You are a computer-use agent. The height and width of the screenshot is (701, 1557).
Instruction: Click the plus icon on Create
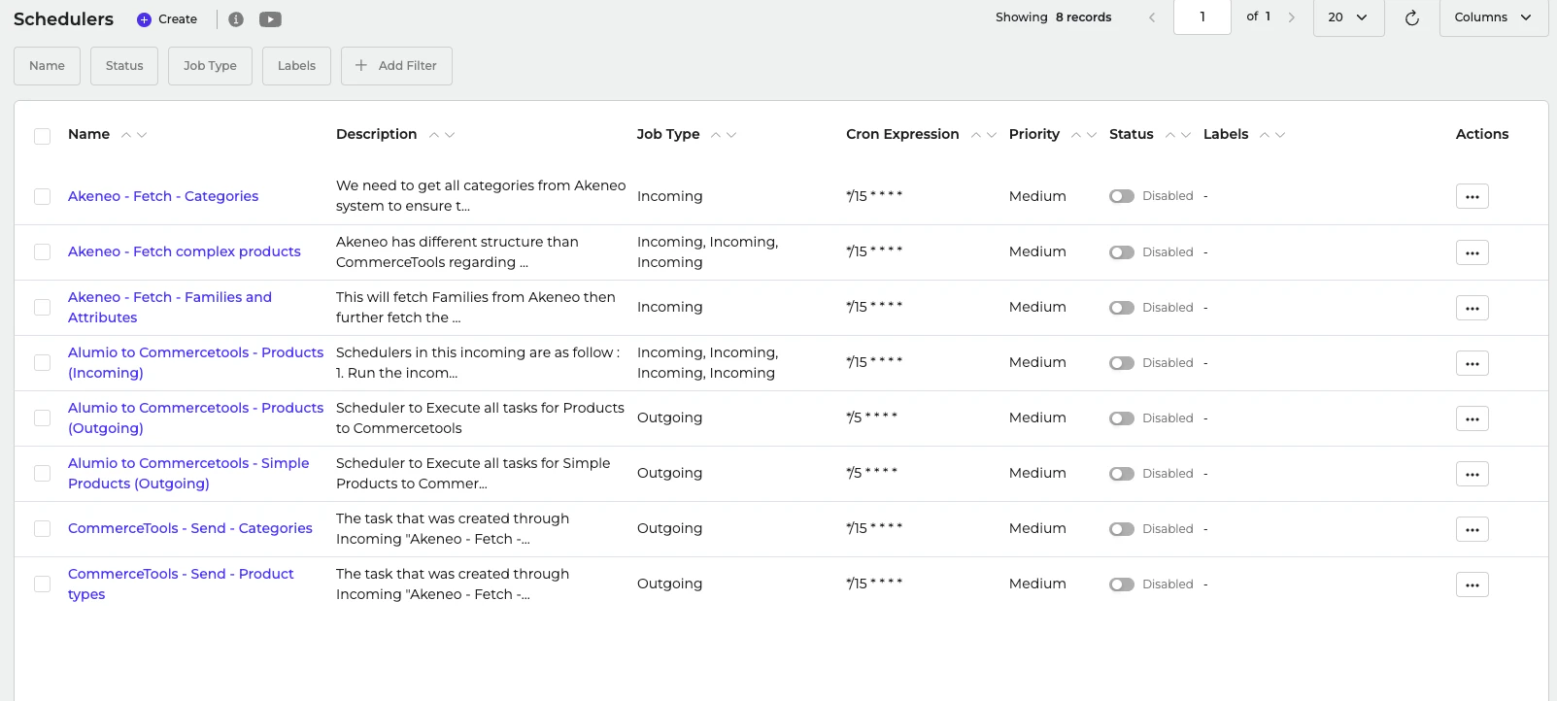[x=144, y=19]
